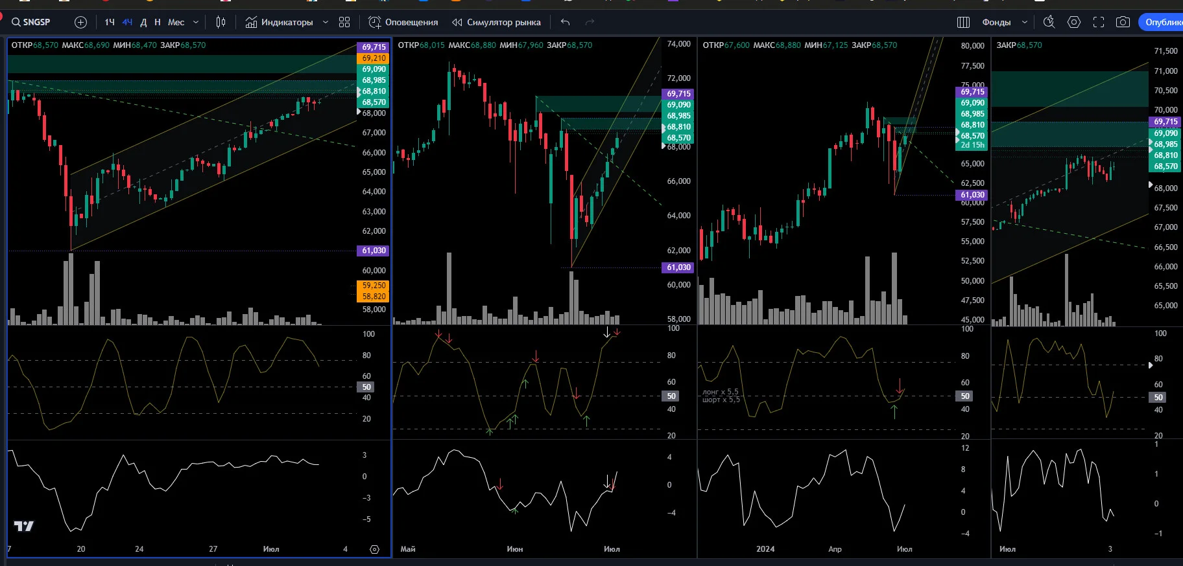
Task: Switch to the 1Ч timeframe
Action: (110, 22)
